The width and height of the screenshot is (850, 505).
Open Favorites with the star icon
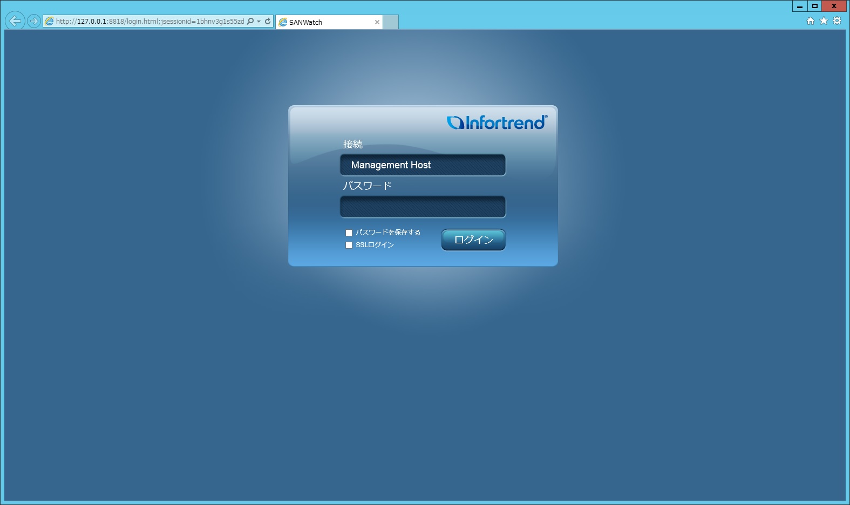pyautogui.click(x=824, y=21)
